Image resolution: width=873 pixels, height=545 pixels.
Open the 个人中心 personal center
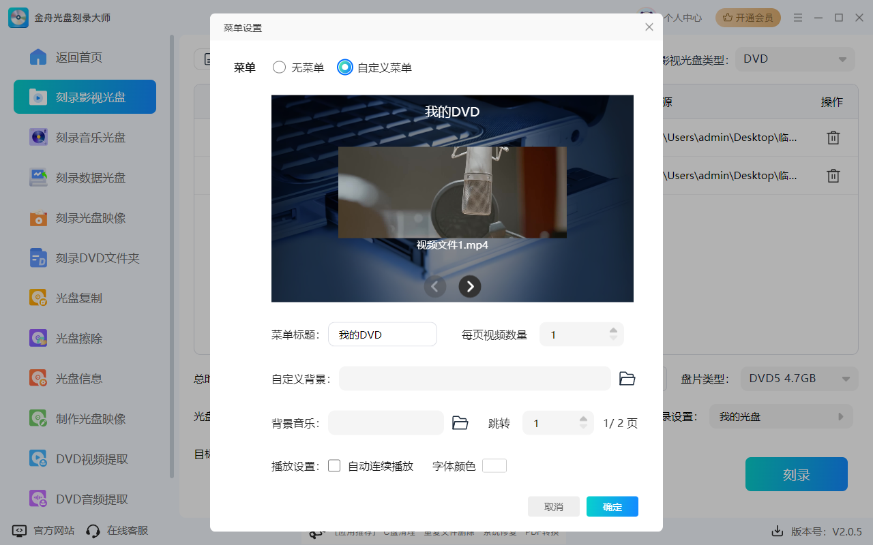(682, 18)
